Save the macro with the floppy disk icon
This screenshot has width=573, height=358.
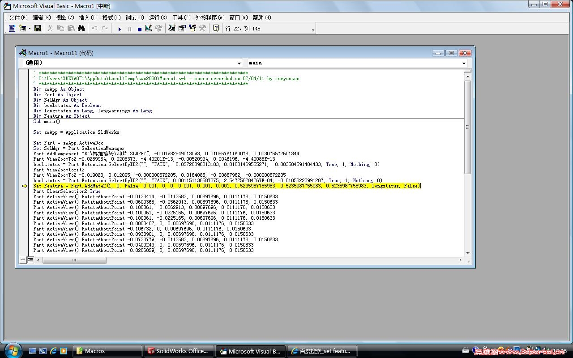tap(38, 28)
